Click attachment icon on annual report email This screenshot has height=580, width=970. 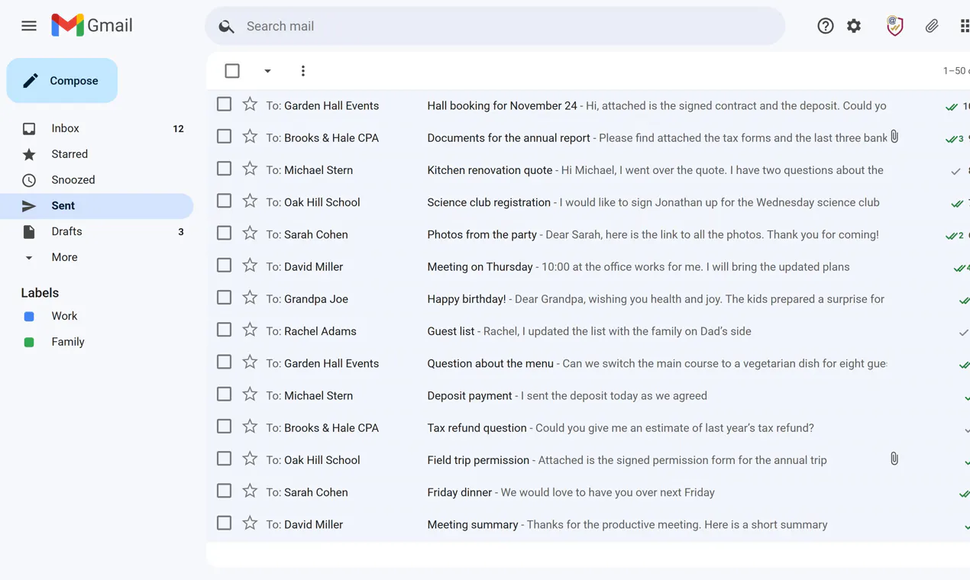coord(894,137)
